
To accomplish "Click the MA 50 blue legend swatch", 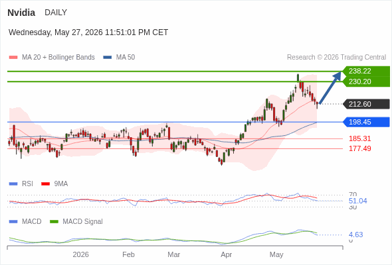I will click(x=107, y=58).
